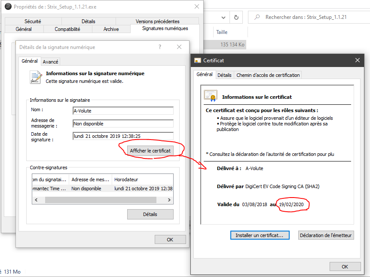Select the Symantec Time counter-signature row
370x277 pixels.
pos(102,189)
